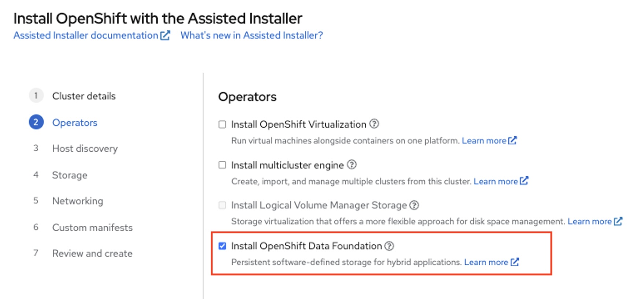Viewport: 644px width, 299px height.
Task: Tick the Logical Volume Manager Storage checkbox
Action: point(222,205)
